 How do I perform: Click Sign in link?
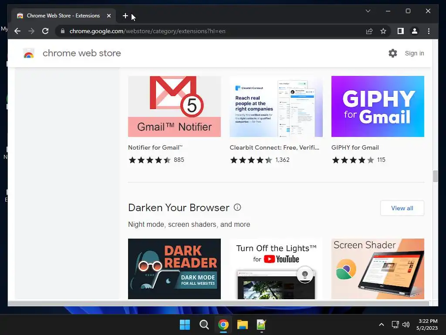[x=414, y=53]
